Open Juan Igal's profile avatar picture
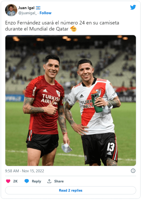The height and width of the screenshot is (200, 142). [x=11, y=10]
